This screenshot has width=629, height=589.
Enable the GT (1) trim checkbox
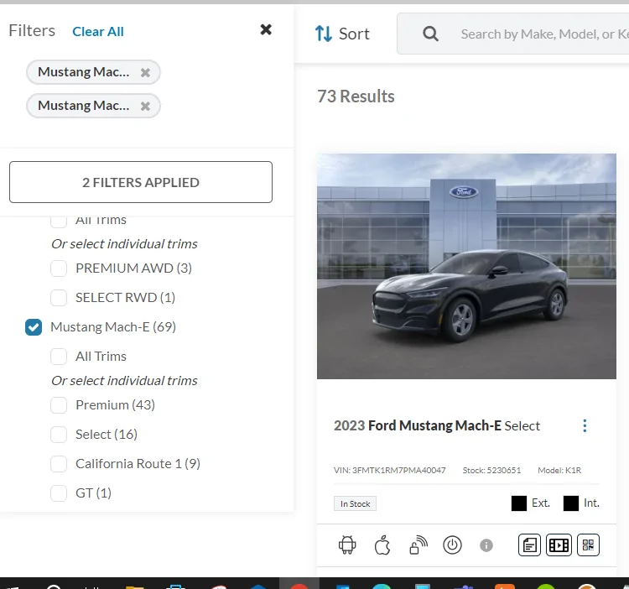(59, 493)
